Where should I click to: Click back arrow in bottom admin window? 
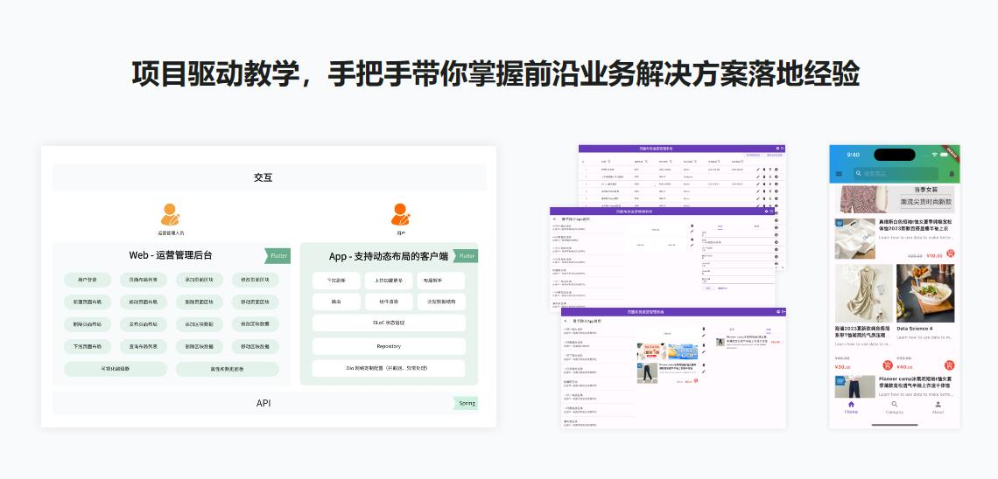[x=566, y=321]
